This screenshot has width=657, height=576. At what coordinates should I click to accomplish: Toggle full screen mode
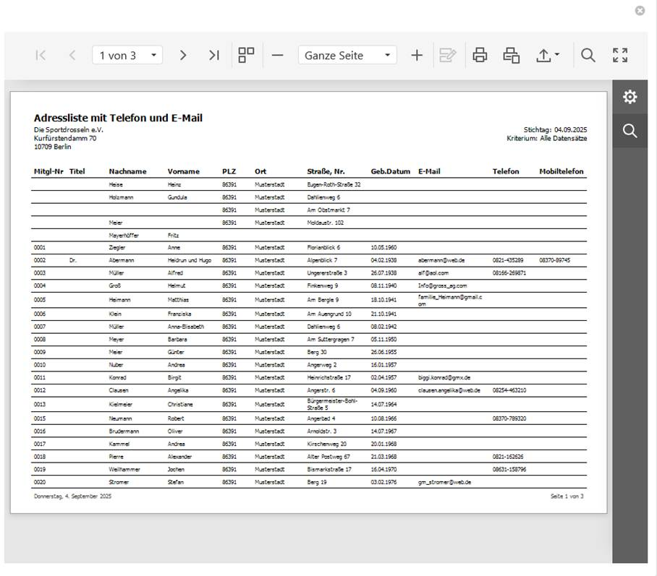click(620, 55)
